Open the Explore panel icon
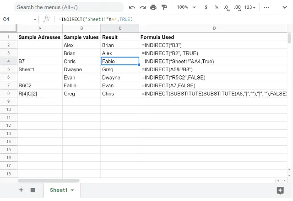 coord(280,190)
